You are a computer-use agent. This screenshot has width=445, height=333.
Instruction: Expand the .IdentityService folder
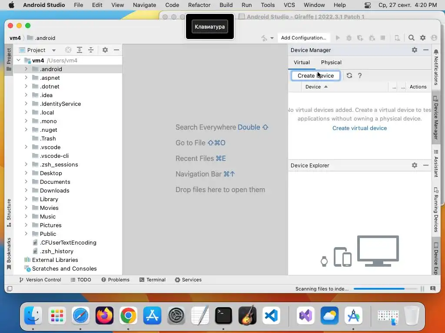coord(26,104)
